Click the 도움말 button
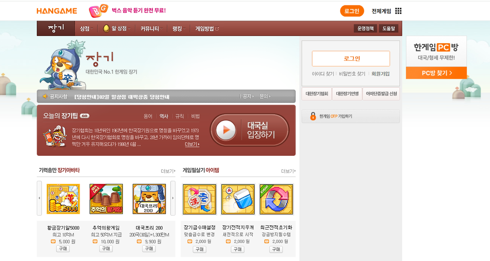 pyautogui.click(x=389, y=28)
